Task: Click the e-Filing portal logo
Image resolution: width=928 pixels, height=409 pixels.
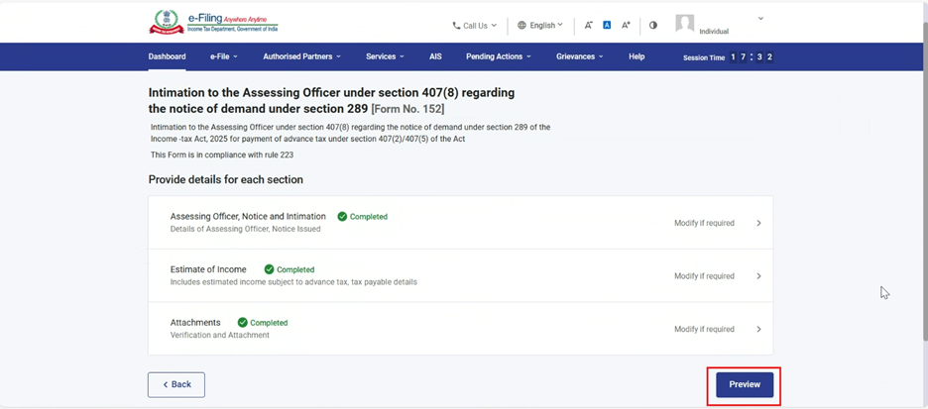Action: pos(213,23)
